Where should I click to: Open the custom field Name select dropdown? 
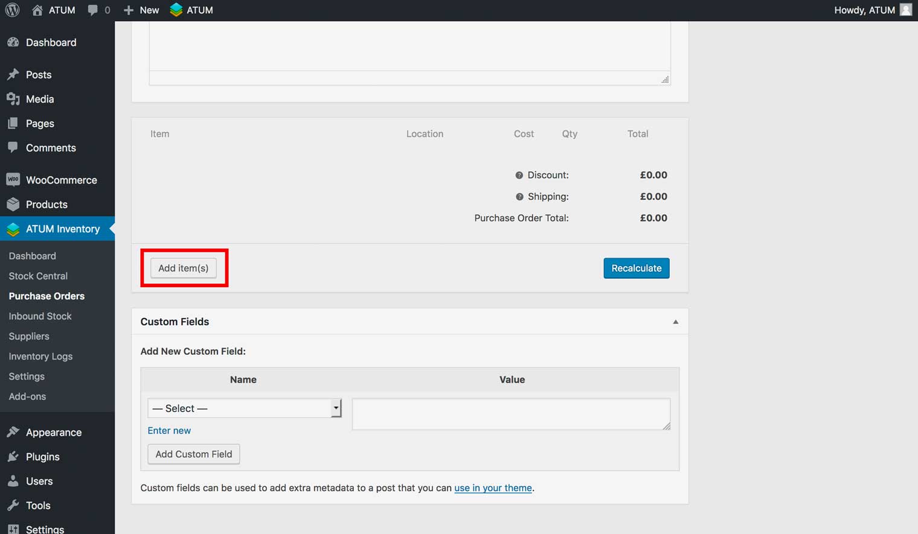pyautogui.click(x=244, y=408)
